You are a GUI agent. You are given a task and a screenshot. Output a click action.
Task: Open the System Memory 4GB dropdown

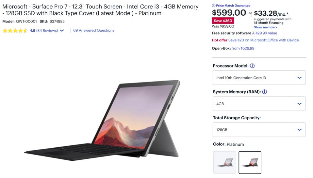click(259, 104)
